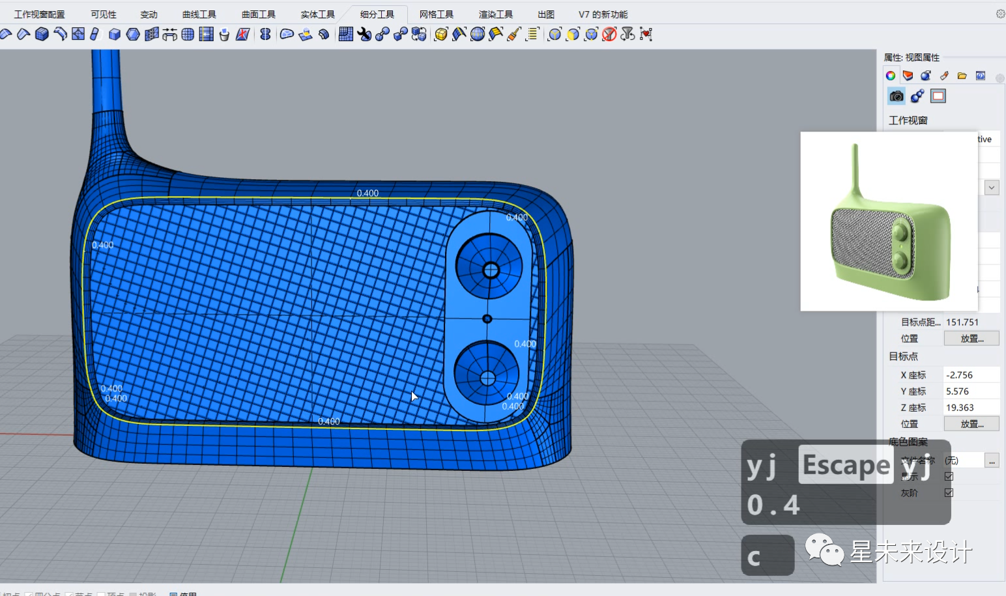
Task: Click the Z 坐标 value field
Action: [971, 408]
